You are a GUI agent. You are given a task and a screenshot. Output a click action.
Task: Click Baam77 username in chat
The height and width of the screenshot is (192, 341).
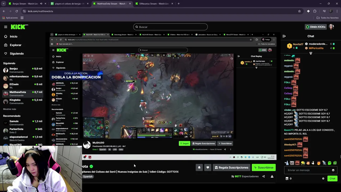pyautogui.click(x=289, y=130)
